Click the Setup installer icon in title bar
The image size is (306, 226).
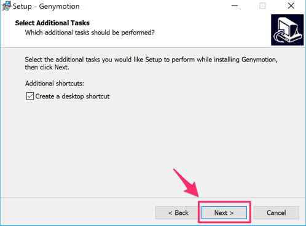click(6, 6)
